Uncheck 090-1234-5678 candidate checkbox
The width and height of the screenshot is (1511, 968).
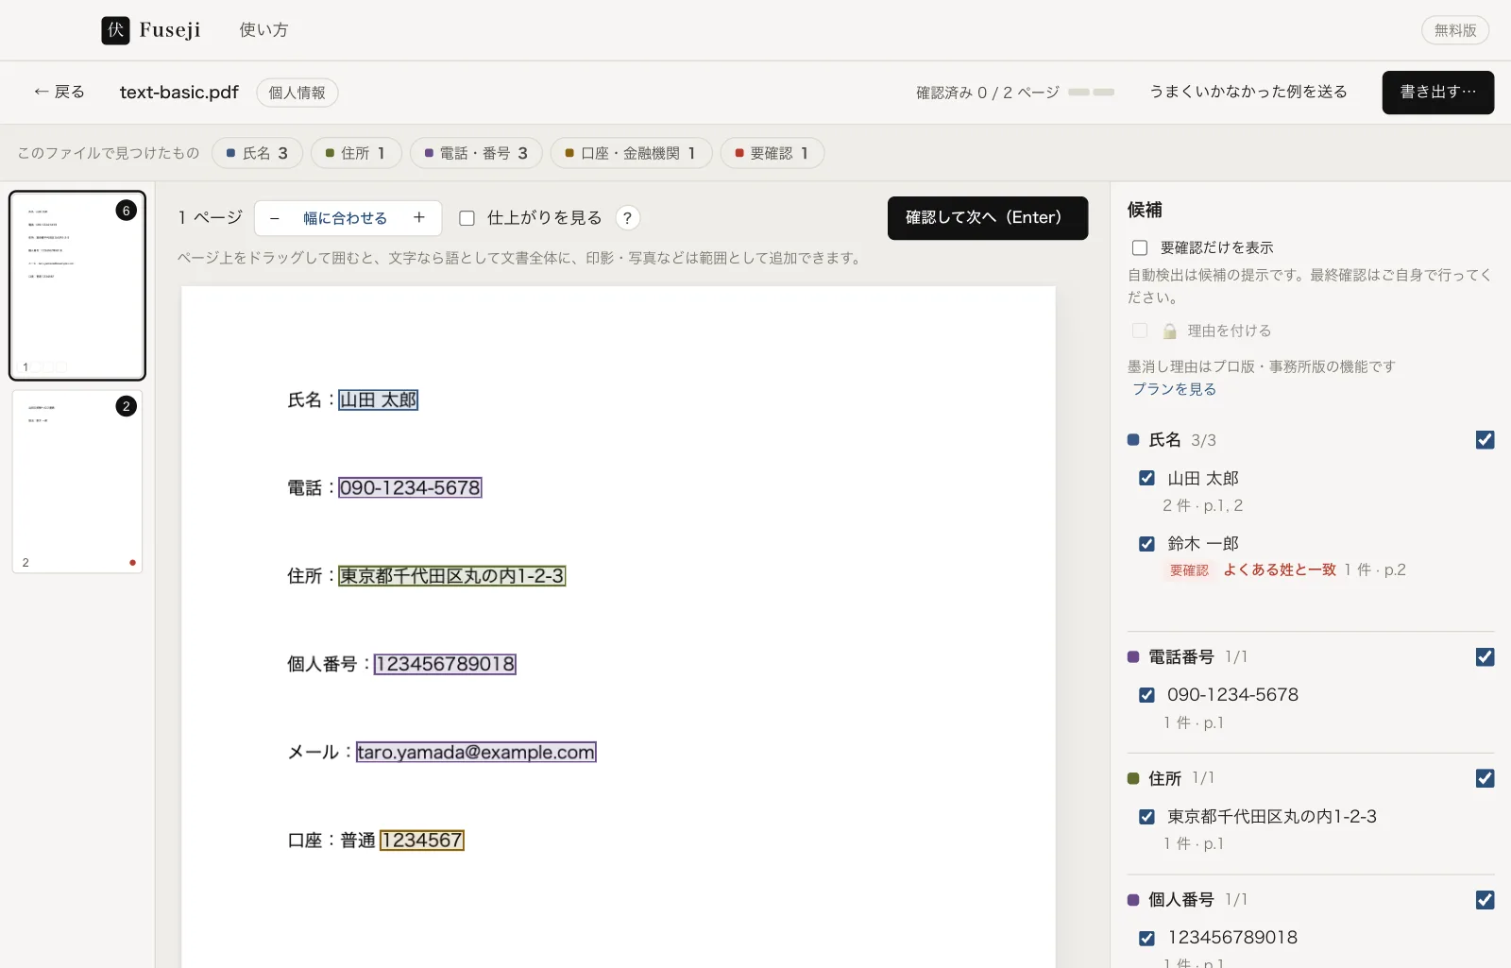1146,695
